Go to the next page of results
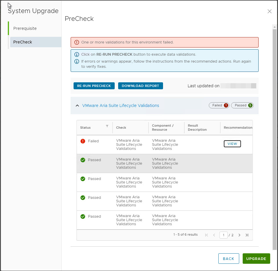 click(239, 235)
